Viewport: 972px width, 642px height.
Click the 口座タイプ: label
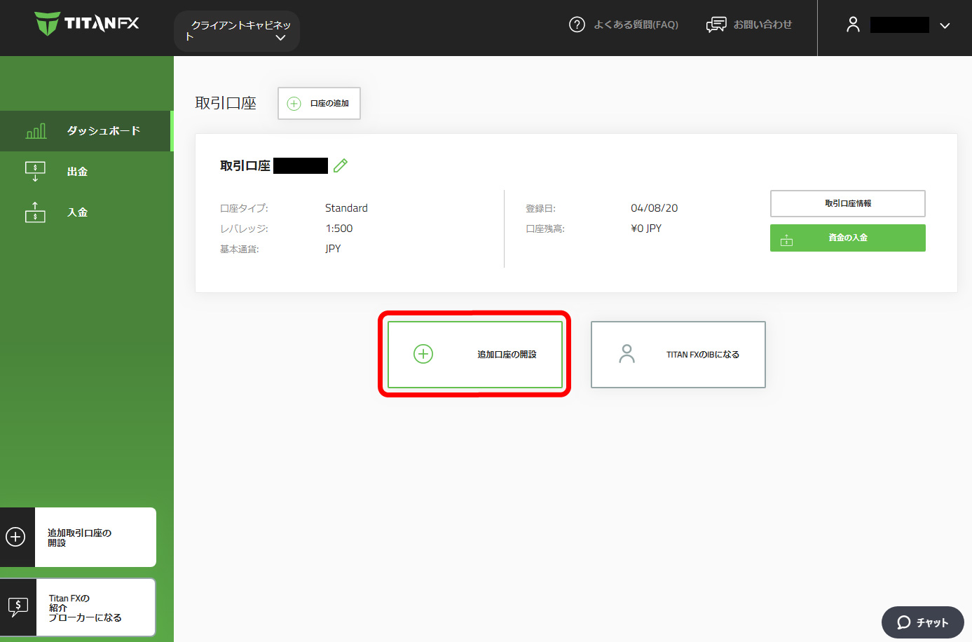coord(244,208)
